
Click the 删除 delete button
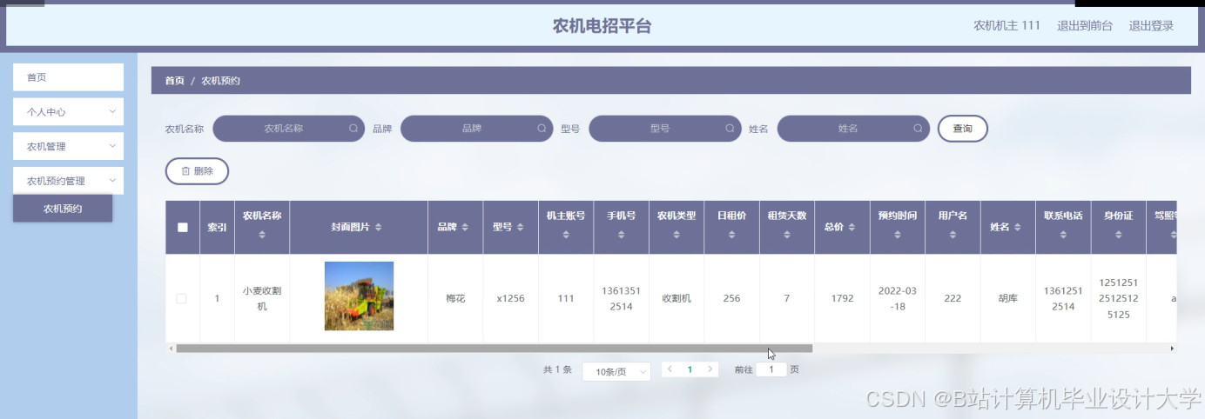click(x=197, y=171)
